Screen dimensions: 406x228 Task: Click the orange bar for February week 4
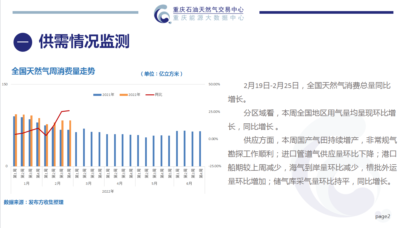(70, 143)
